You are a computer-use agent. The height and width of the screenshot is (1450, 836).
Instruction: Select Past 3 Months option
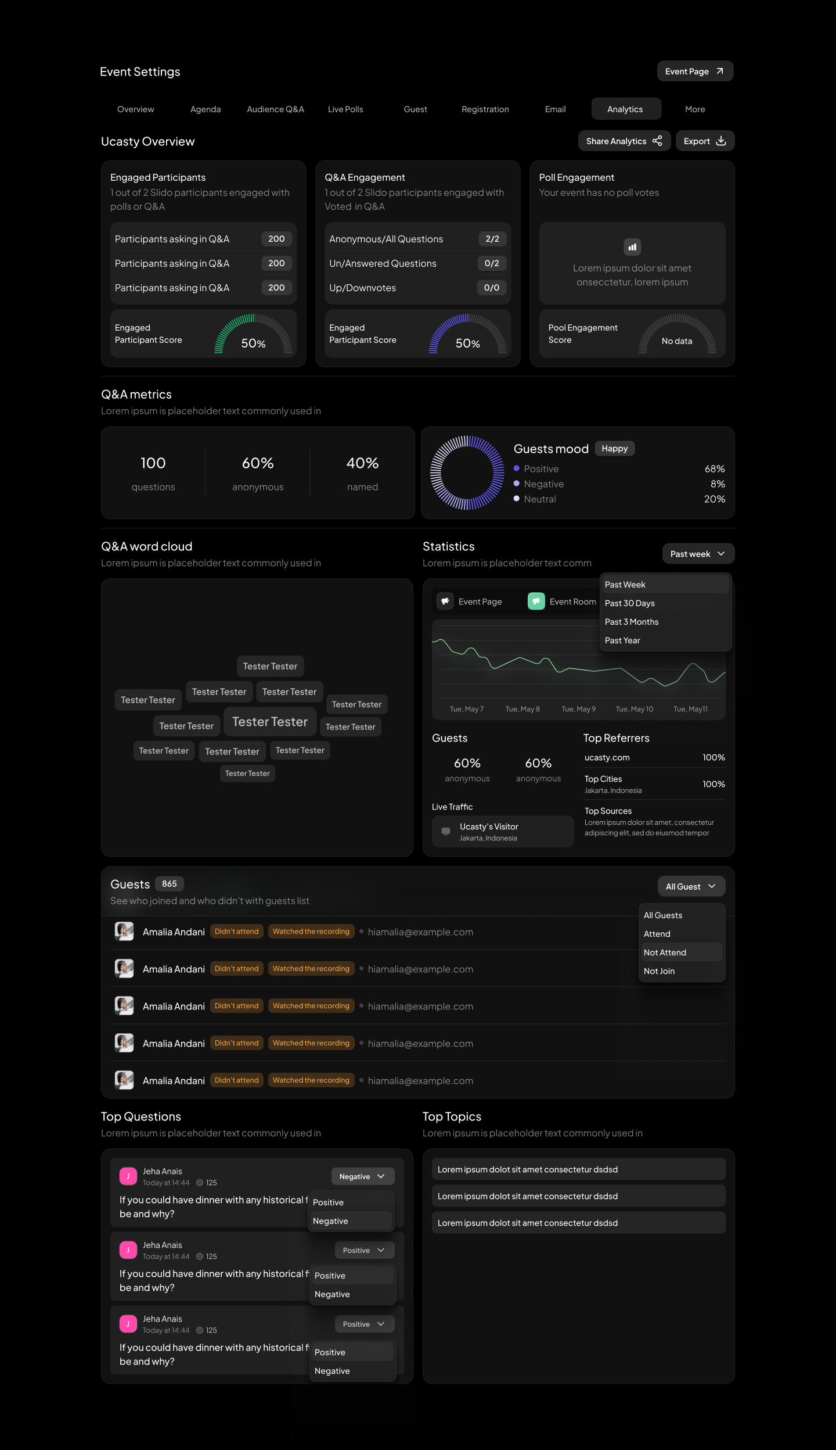coord(665,621)
